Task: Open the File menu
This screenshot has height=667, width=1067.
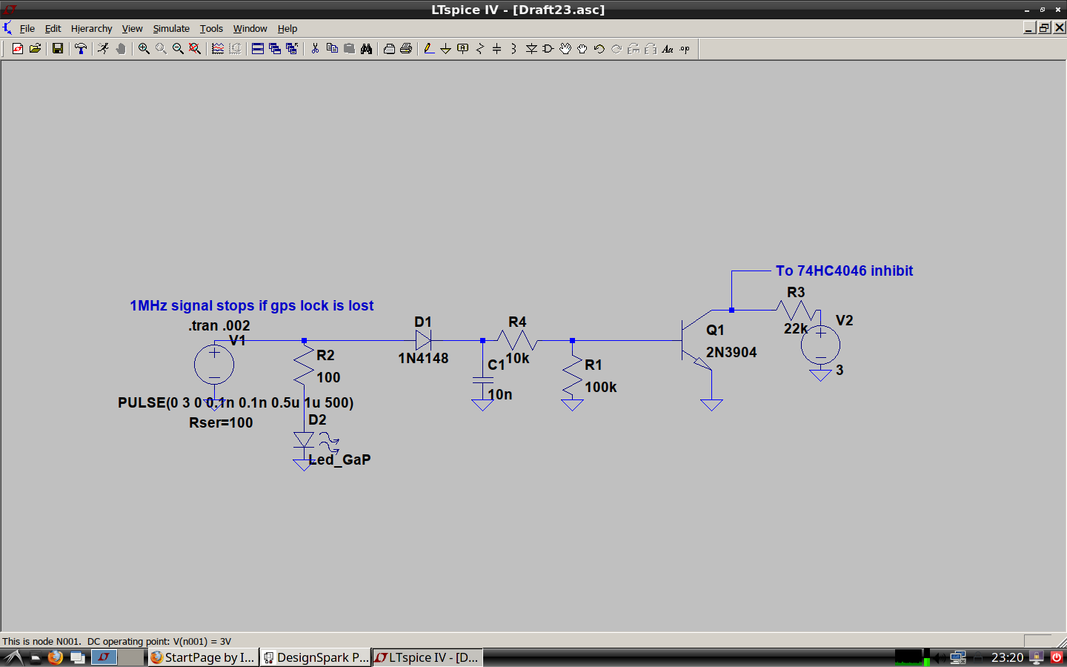Action: (27, 28)
